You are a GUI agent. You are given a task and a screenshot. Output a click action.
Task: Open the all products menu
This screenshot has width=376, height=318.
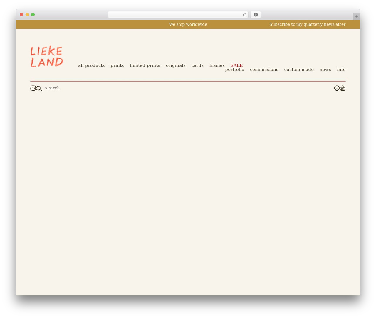pos(91,65)
